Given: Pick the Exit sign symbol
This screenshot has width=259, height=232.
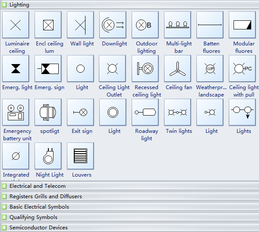Looking at the screenshot, I should point(80,112).
